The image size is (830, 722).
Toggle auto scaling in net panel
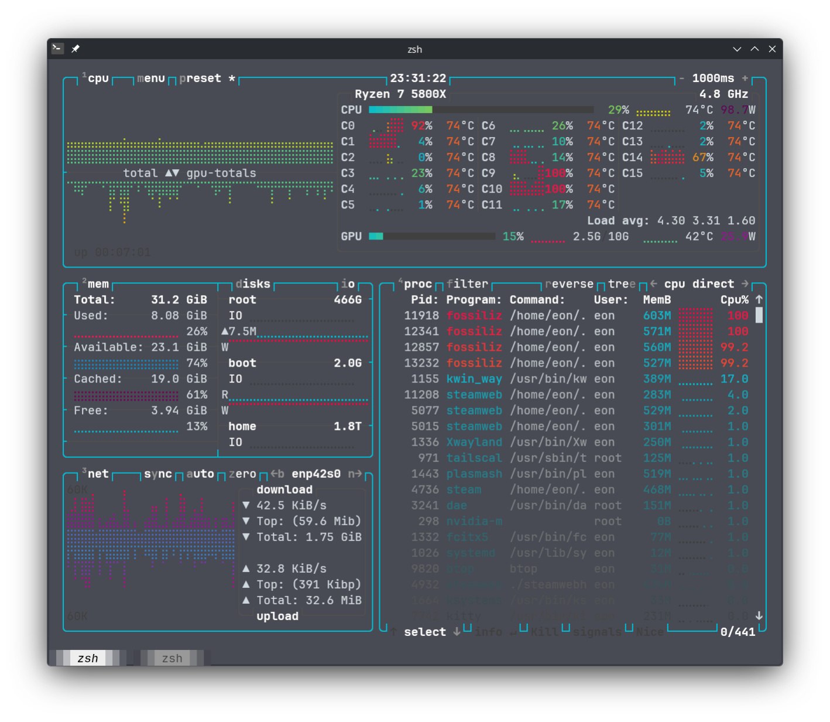point(200,474)
